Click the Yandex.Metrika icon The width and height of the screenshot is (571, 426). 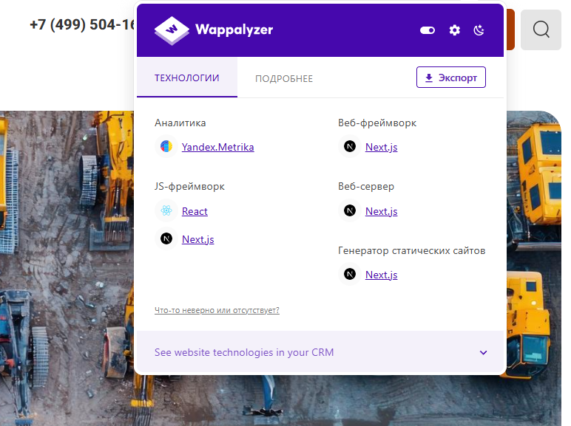click(166, 146)
